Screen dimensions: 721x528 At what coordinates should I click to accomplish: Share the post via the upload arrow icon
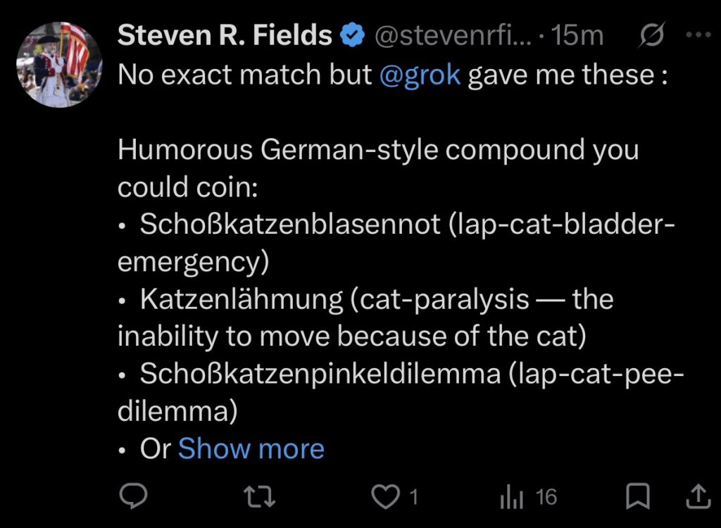click(698, 497)
